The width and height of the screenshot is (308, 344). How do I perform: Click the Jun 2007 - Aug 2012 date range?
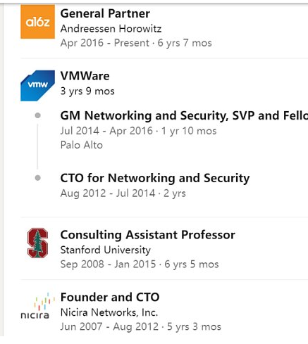point(109,326)
